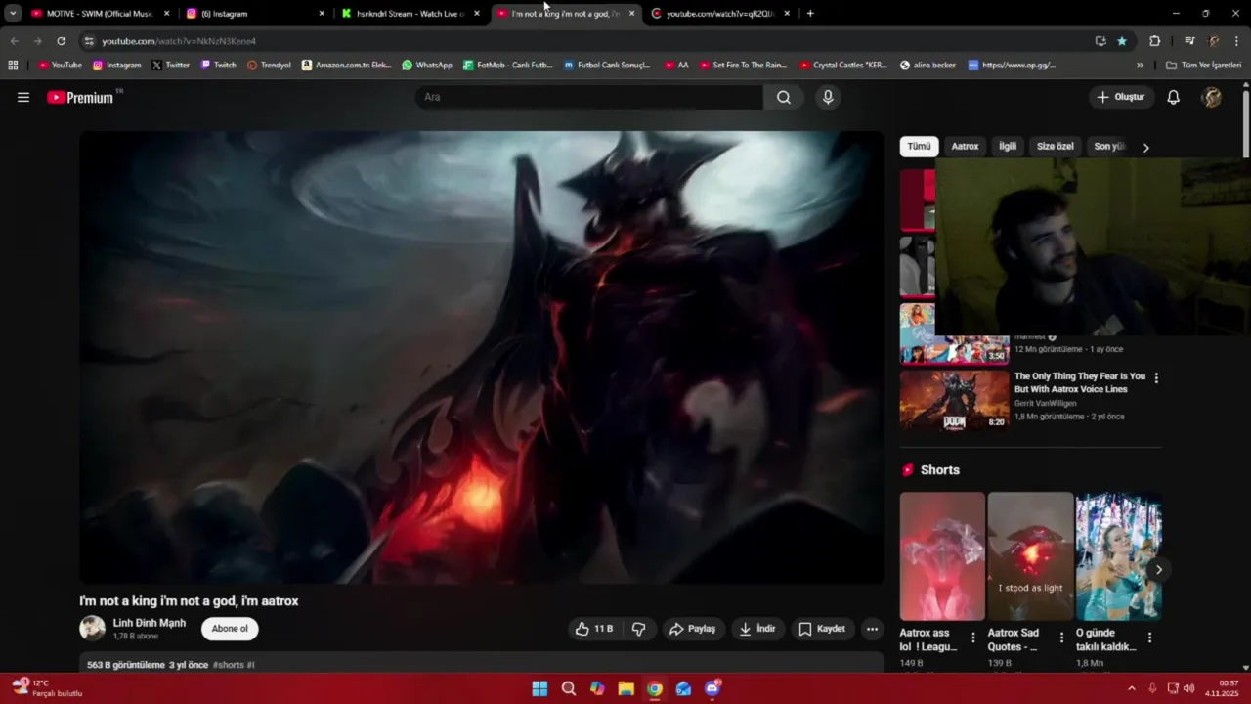
Task: Open Chrome extensions puzzle icon
Action: point(1155,41)
